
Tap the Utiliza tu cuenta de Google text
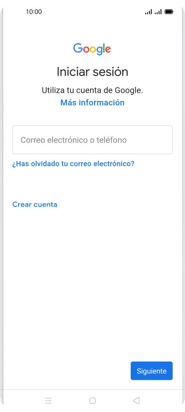tap(92, 91)
